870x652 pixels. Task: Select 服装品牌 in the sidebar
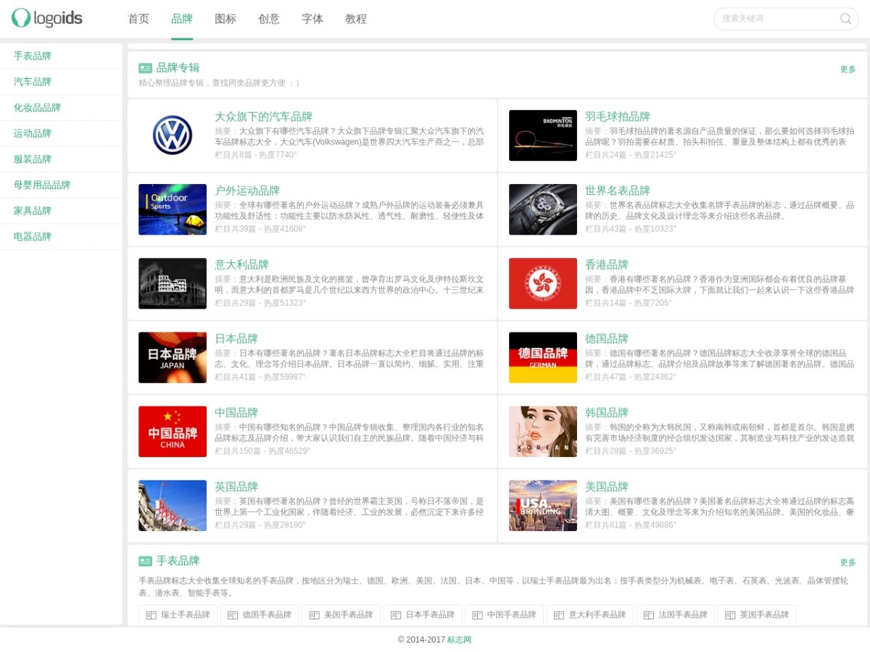tap(61, 159)
